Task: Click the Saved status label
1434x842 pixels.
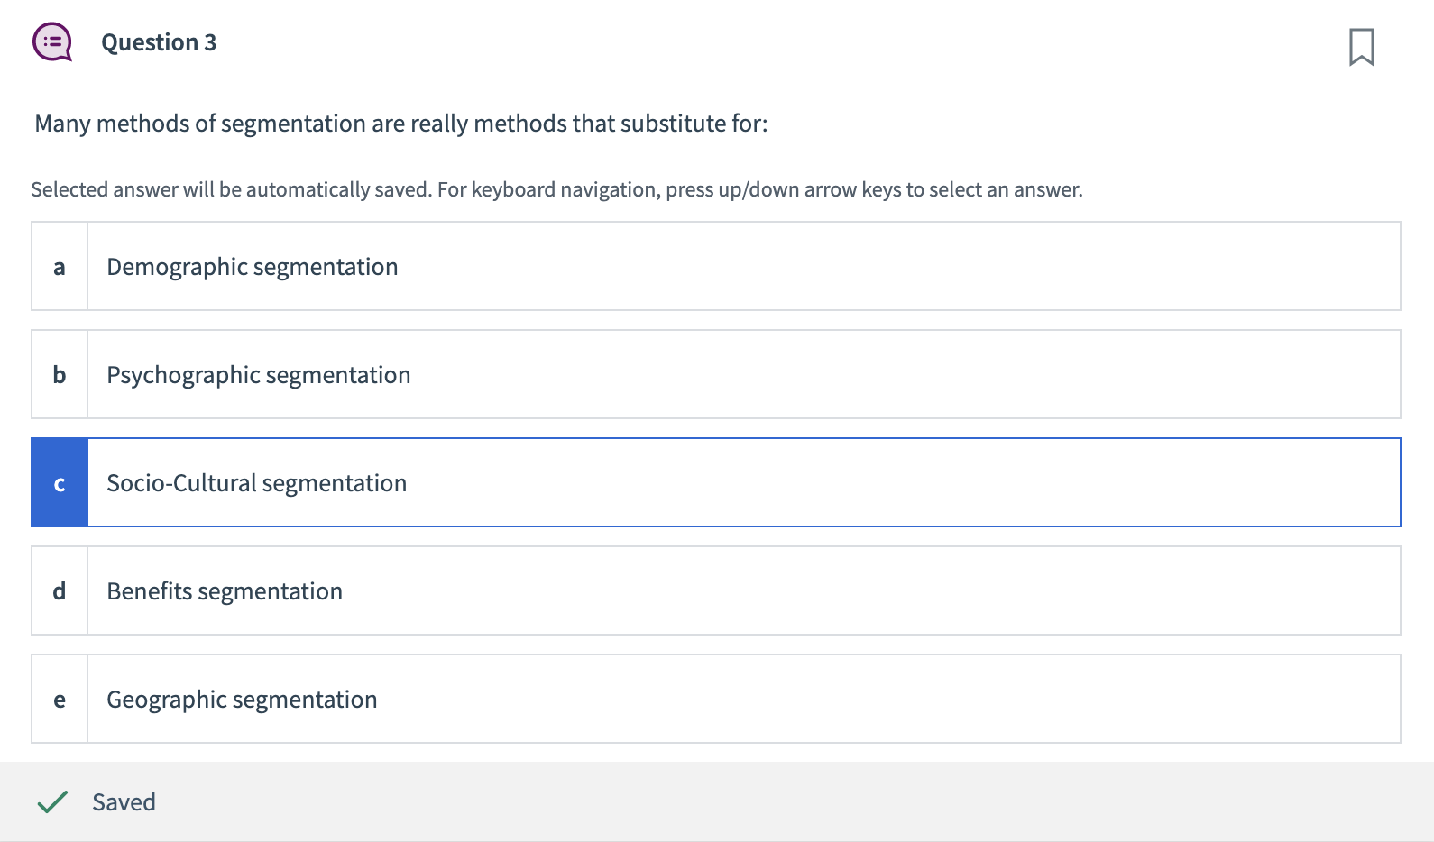Action: (x=124, y=802)
